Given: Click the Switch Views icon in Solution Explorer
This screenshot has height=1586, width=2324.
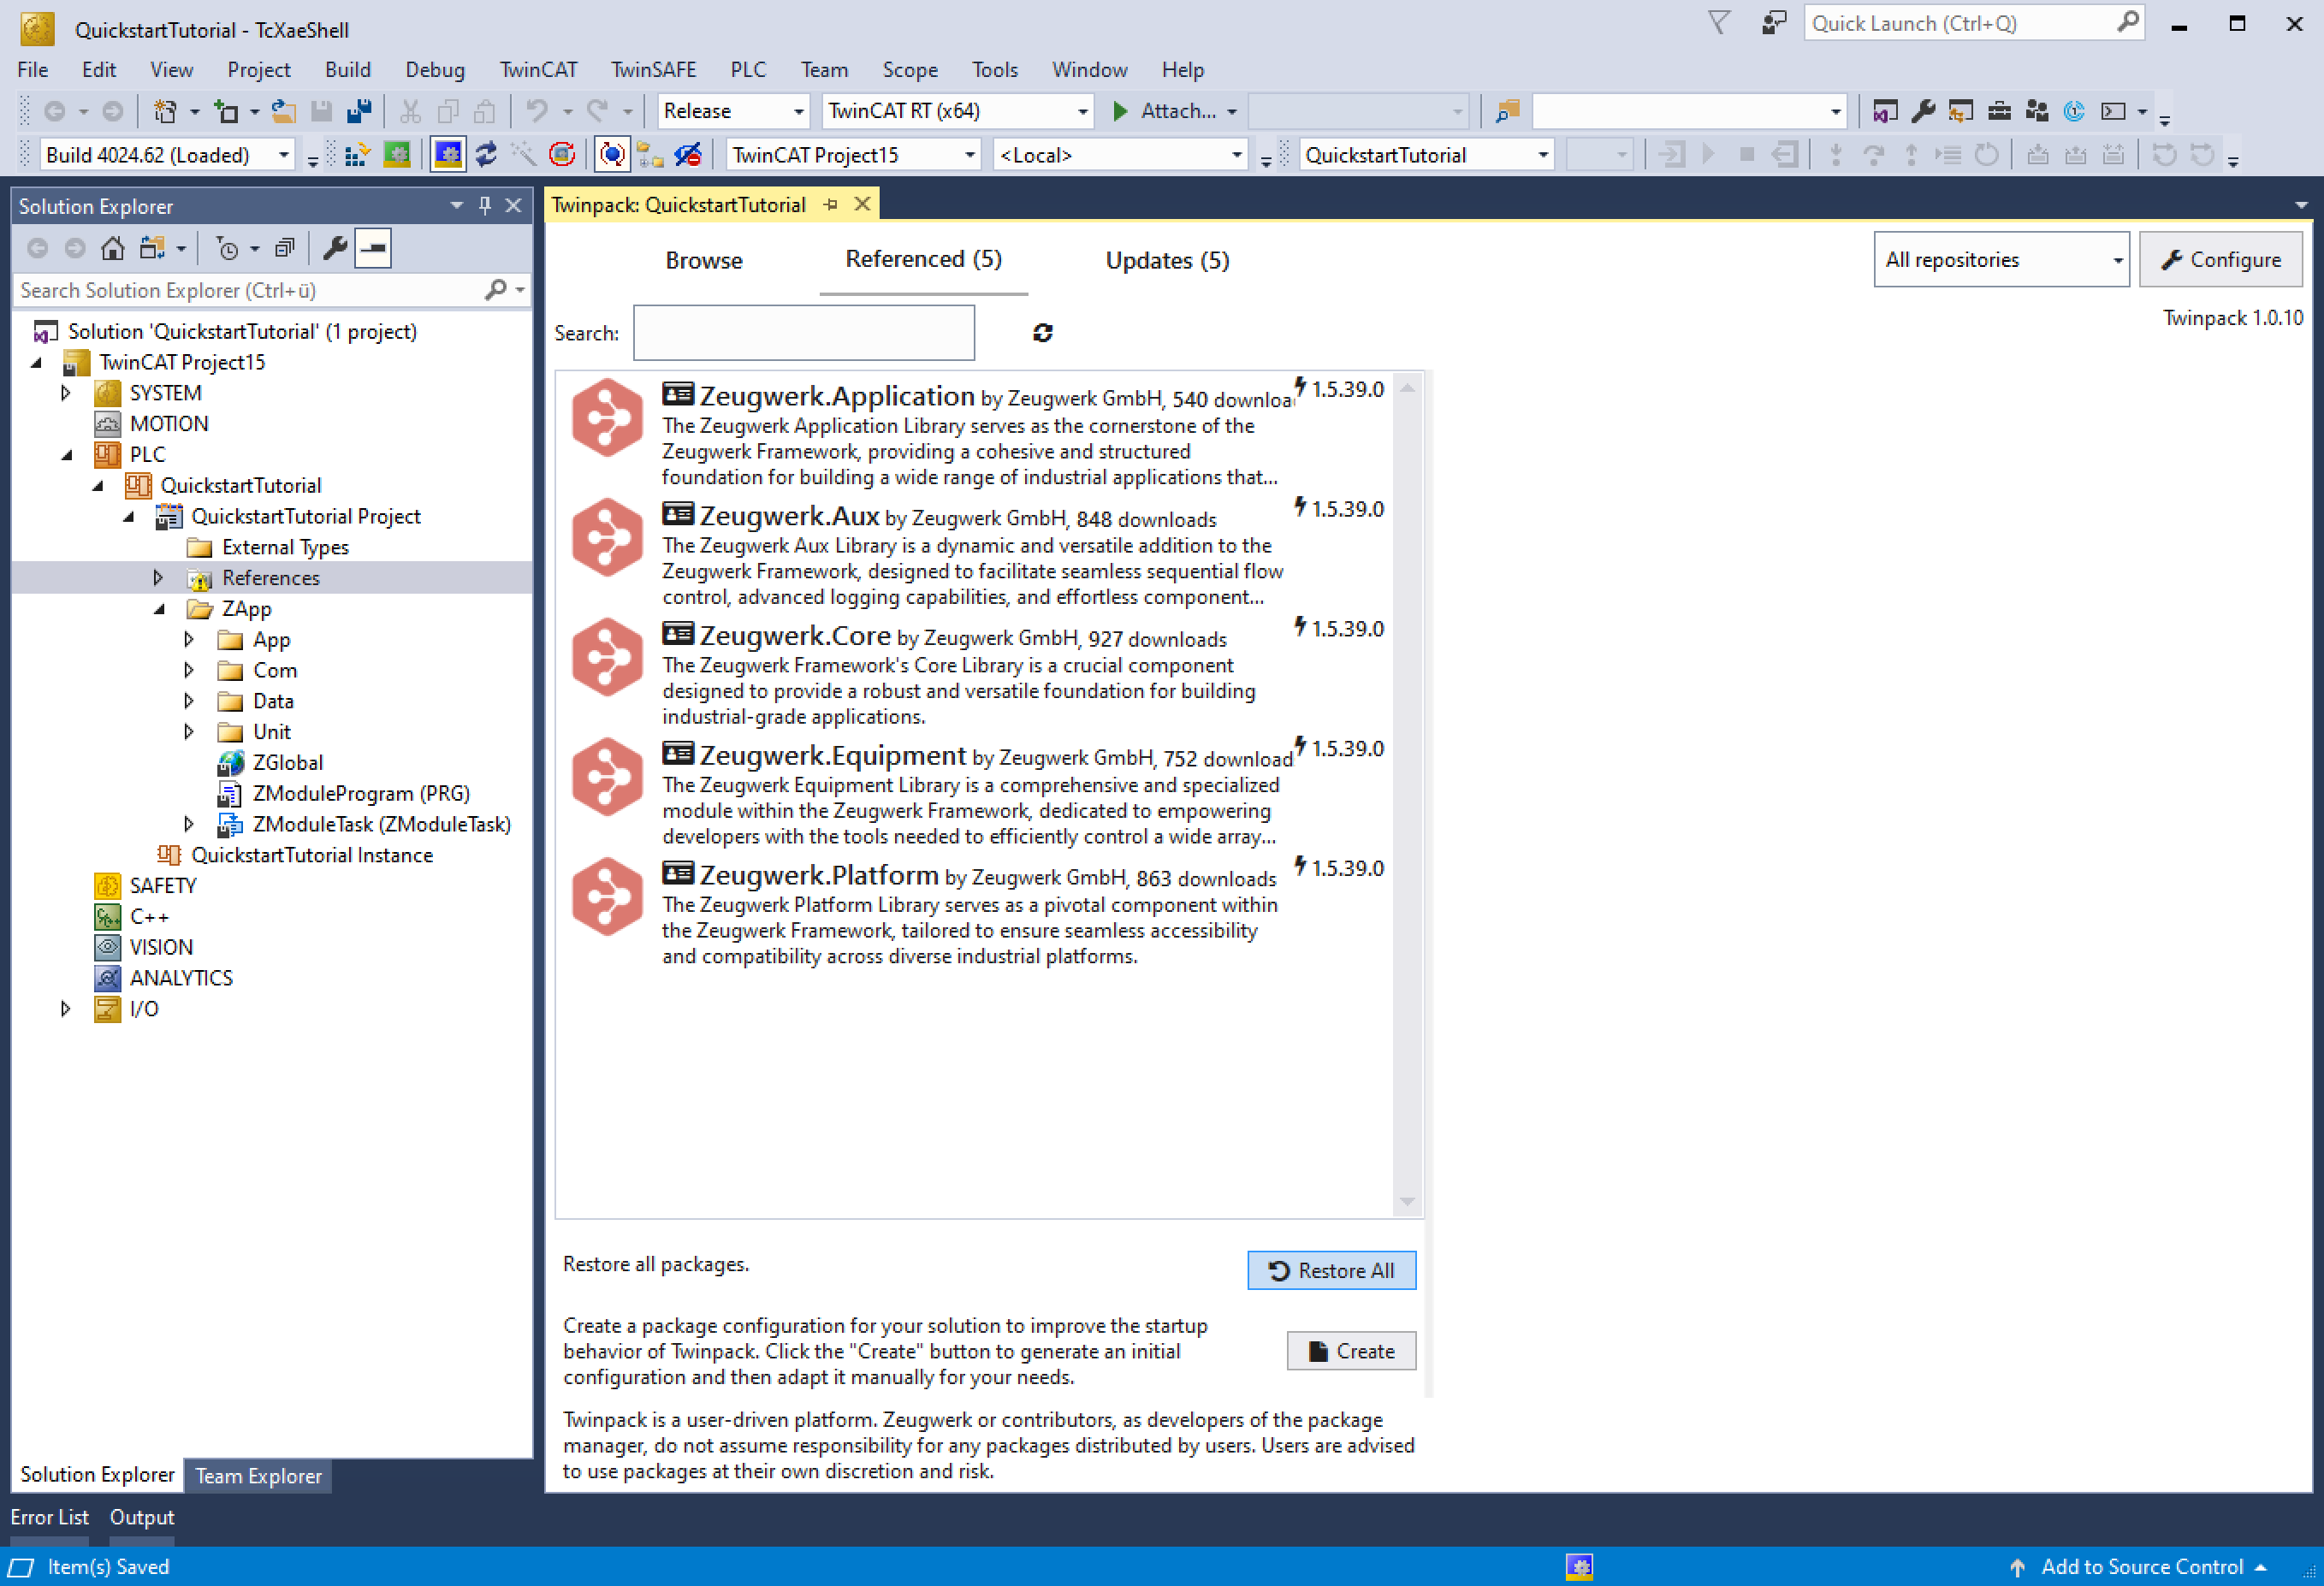Looking at the screenshot, I should (152, 248).
